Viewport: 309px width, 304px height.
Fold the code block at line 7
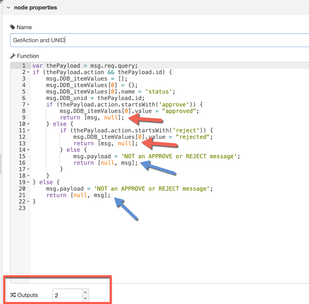[28, 104]
